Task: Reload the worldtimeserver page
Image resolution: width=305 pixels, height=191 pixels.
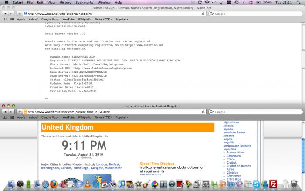Action: [203, 112]
